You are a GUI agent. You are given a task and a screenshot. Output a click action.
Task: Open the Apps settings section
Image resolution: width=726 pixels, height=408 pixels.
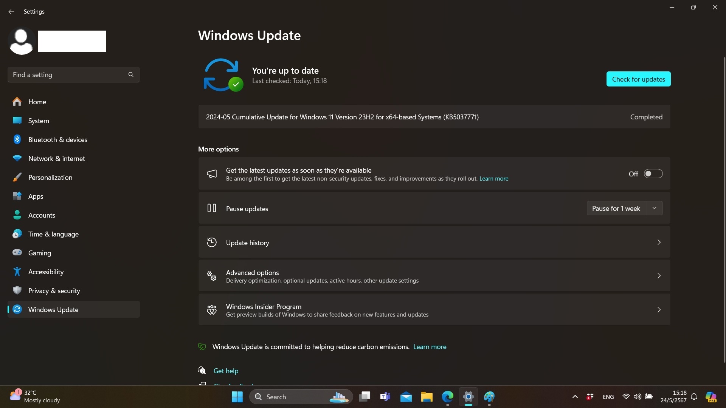74,196
